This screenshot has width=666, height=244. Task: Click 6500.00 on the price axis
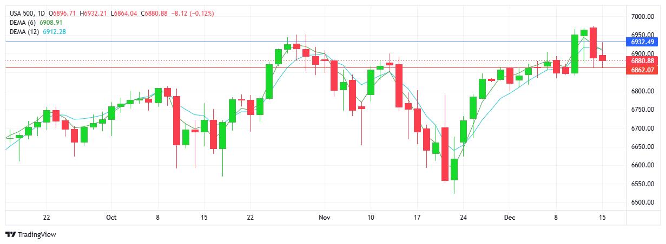click(643, 202)
